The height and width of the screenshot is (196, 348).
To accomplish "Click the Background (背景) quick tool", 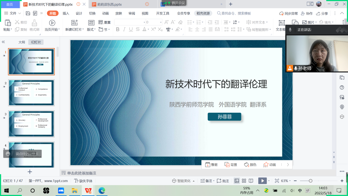I will [x=231, y=165].
